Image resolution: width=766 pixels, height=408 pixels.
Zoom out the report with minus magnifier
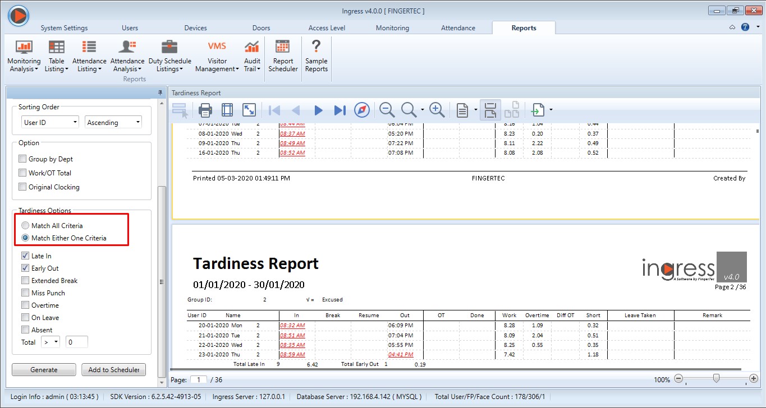click(387, 110)
